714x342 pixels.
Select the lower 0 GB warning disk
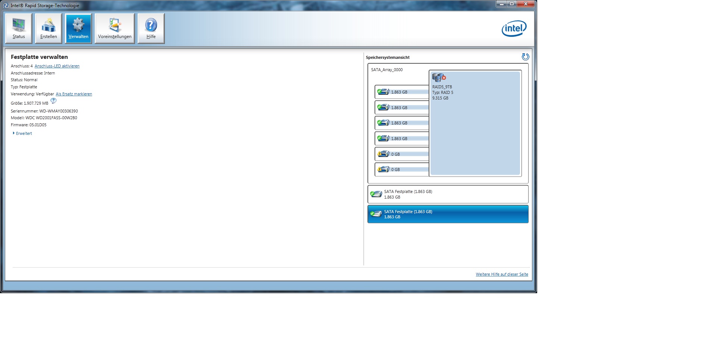point(402,170)
